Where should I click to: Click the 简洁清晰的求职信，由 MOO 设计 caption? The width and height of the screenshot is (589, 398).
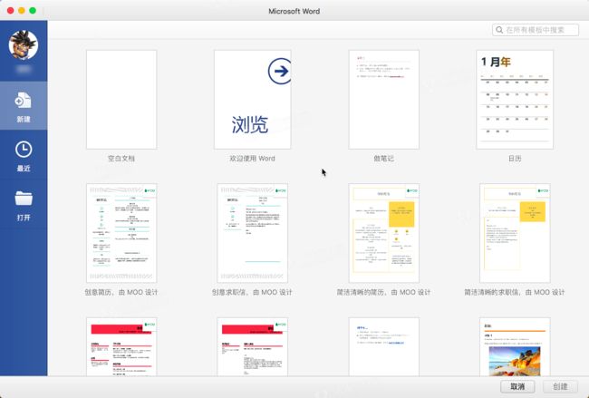click(515, 292)
